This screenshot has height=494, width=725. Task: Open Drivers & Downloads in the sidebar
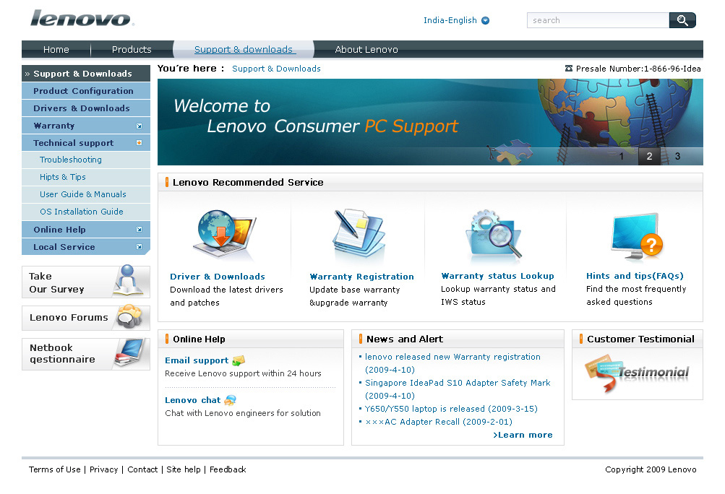click(x=86, y=108)
